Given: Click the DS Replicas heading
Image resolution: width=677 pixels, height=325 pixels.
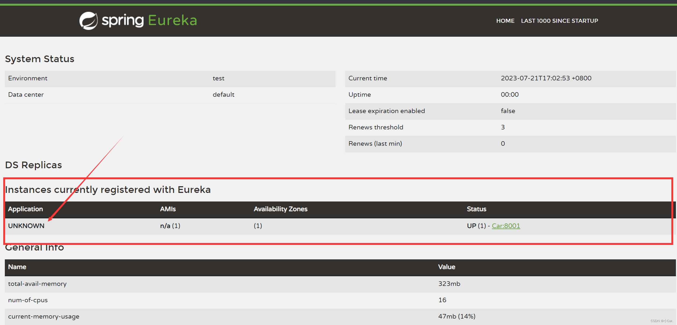Looking at the screenshot, I should point(34,165).
